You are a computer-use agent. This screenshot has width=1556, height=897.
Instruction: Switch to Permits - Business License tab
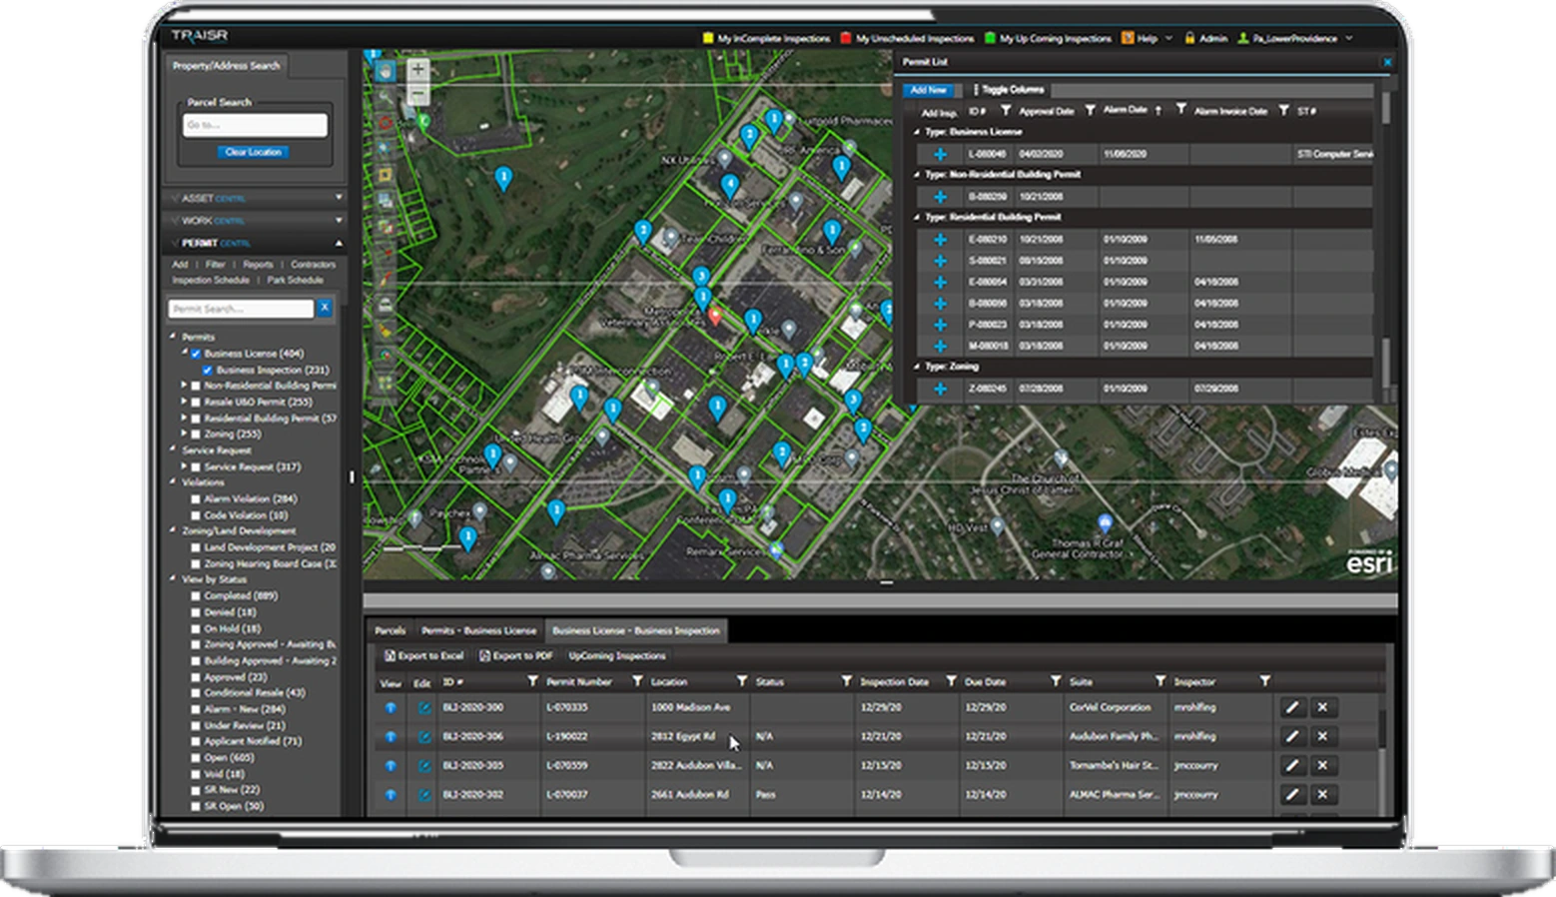coord(478,630)
